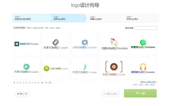Select step 2 选择logo概念 tab
This screenshot has width=191, height=106.
68,18
